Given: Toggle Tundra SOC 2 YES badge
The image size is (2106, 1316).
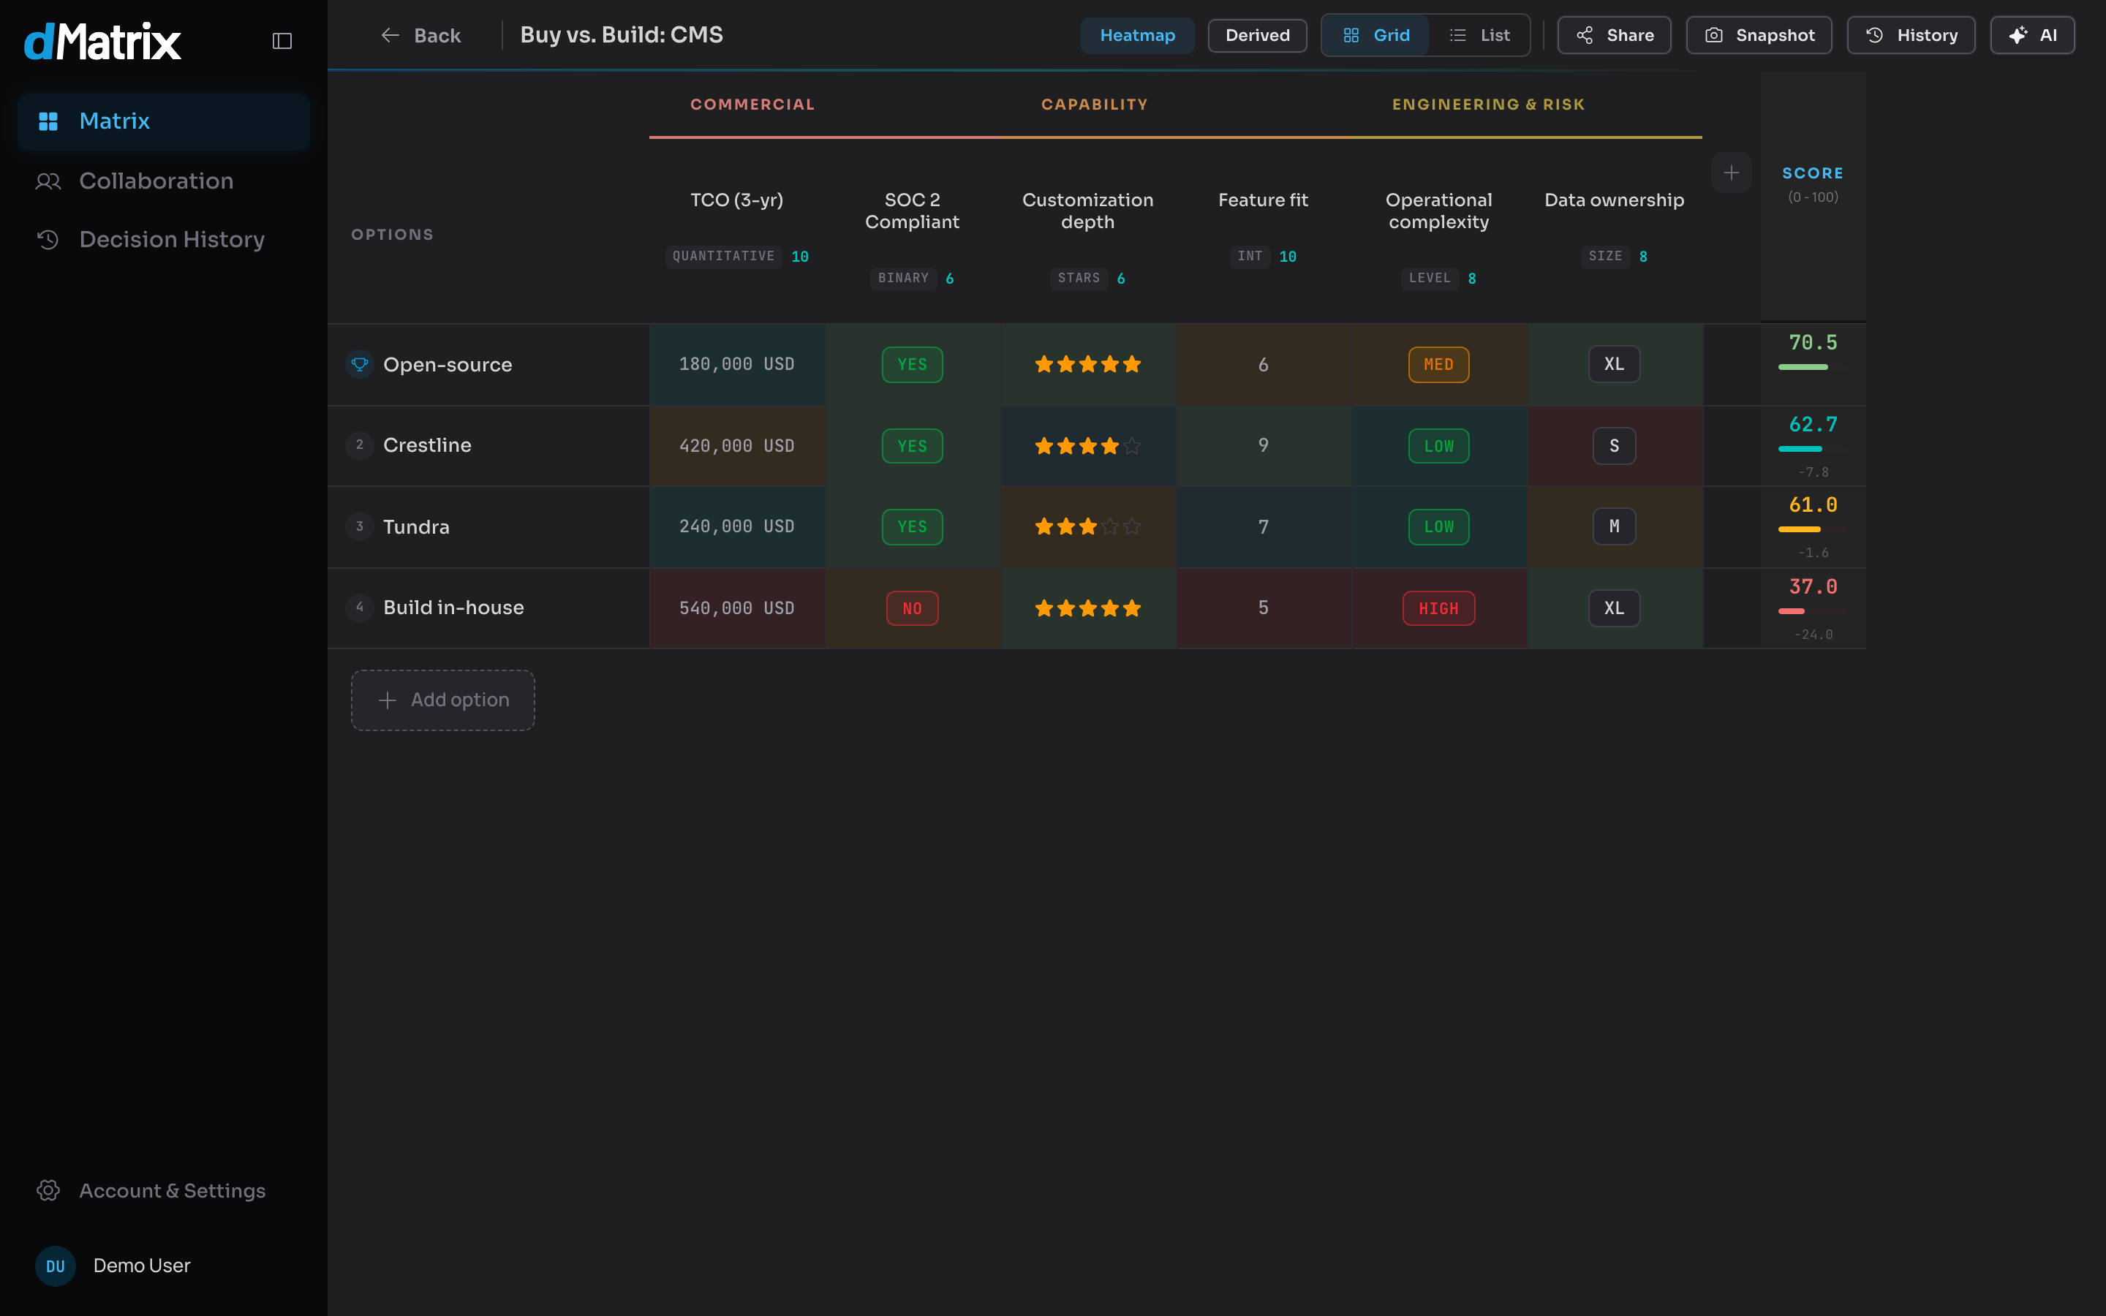Looking at the screenshot, I should coord(912,526).
